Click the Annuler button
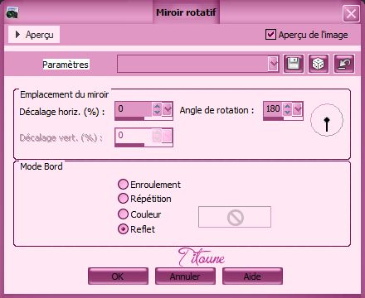Viewport: 365px width, 298px height. tap(185, 276)
